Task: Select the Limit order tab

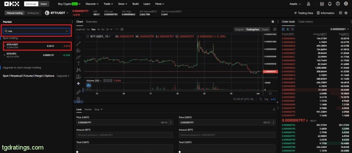Action: [x=79, y=109]
